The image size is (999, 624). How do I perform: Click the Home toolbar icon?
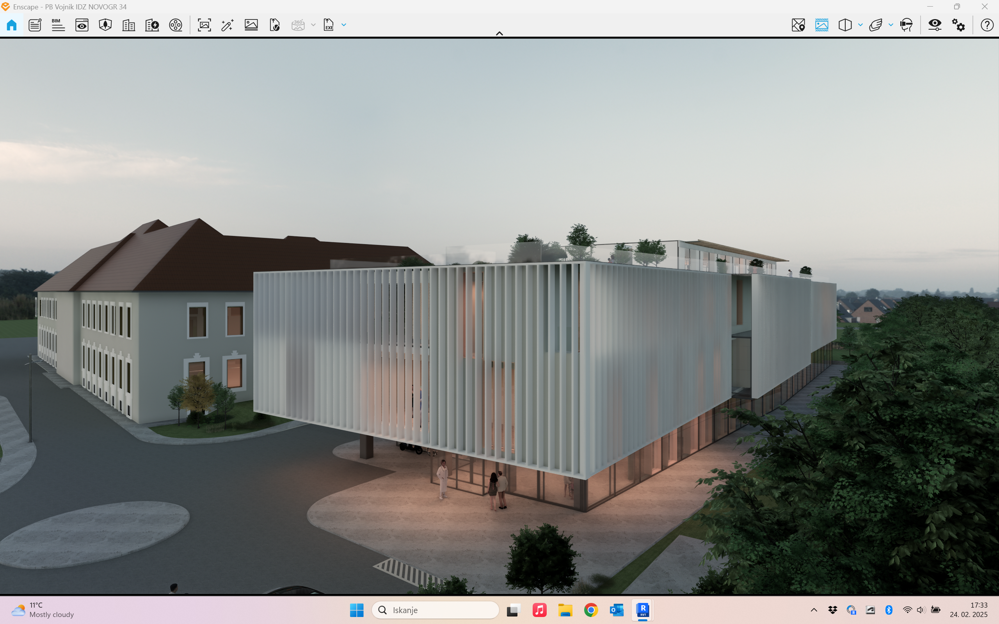(12, 25)
